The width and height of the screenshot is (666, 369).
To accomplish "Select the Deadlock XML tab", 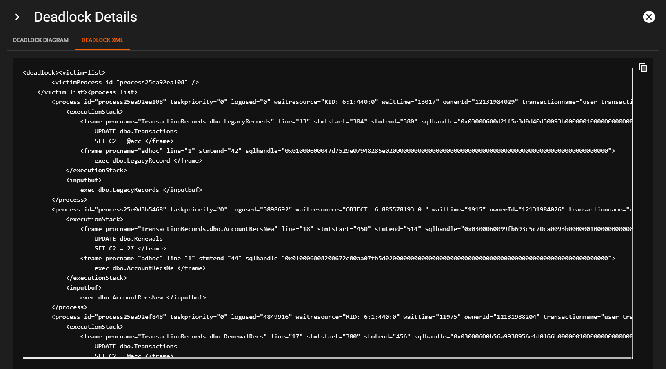I will [102, 40].
